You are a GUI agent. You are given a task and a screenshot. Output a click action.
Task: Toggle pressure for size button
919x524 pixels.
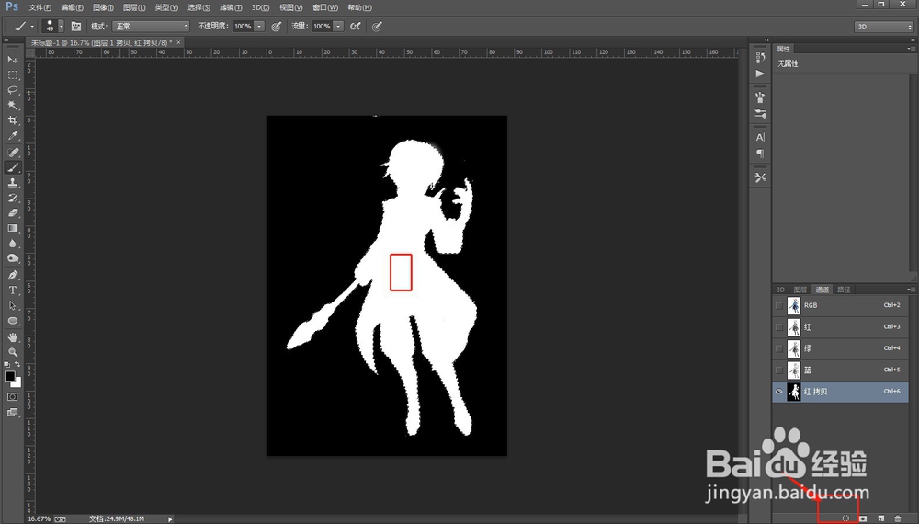click(377, 27)
